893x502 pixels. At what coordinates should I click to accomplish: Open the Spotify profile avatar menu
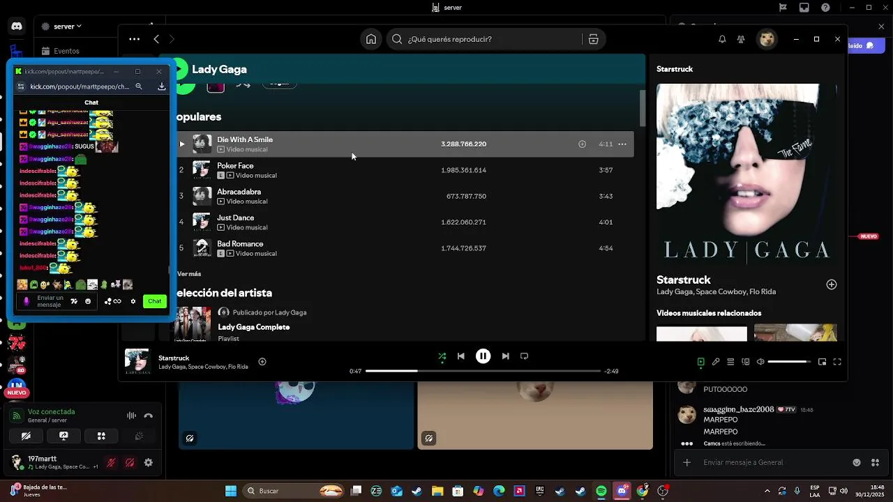point(767,39)
